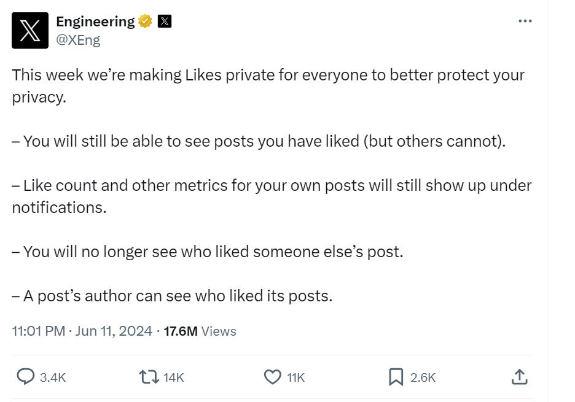Screen dimensions: 575x402
Task: Click the reply speech bubble icon
Action: pyautogui.click(x=25, y=376)
